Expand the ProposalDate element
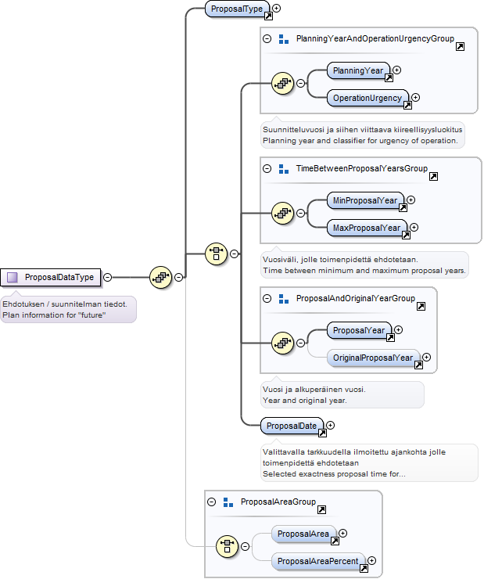The width and height of the screenshot is (484, 579). (331, 426)
